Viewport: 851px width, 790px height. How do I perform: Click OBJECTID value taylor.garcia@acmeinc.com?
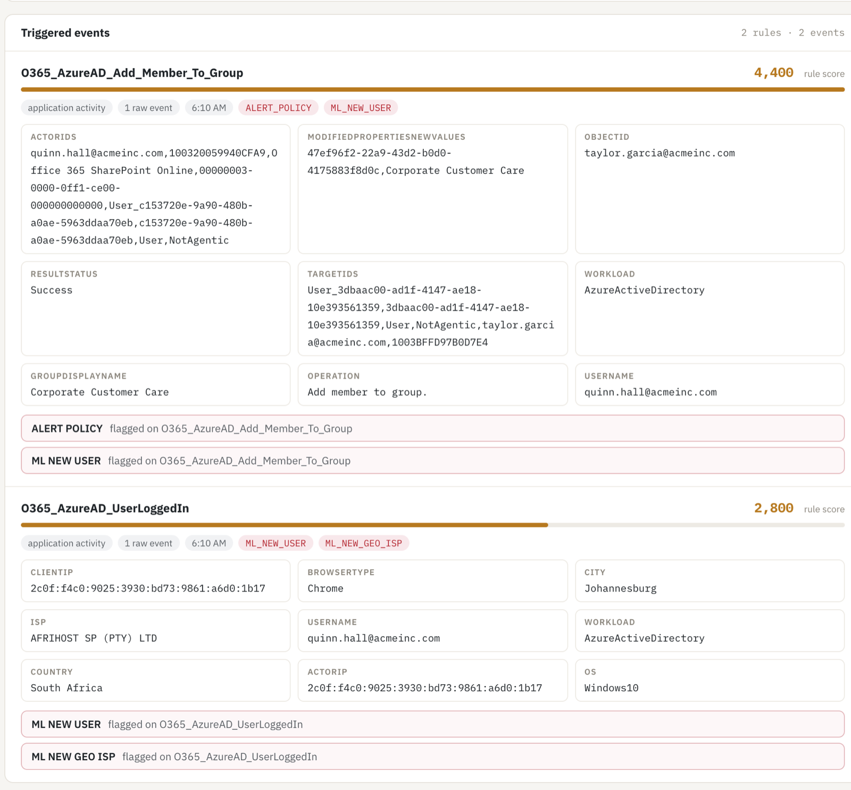[x=660, y=153]
